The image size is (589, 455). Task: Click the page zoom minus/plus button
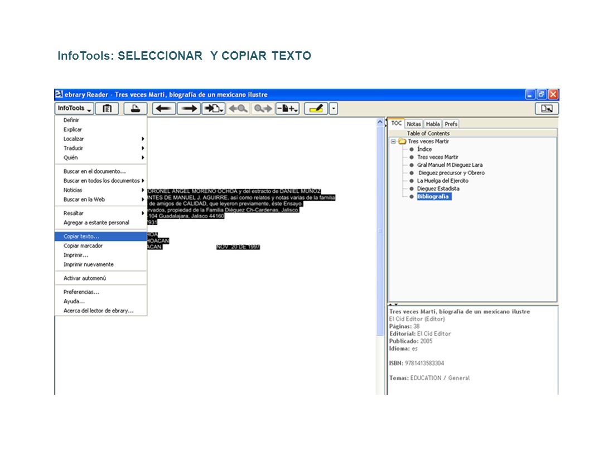[288, 109]
